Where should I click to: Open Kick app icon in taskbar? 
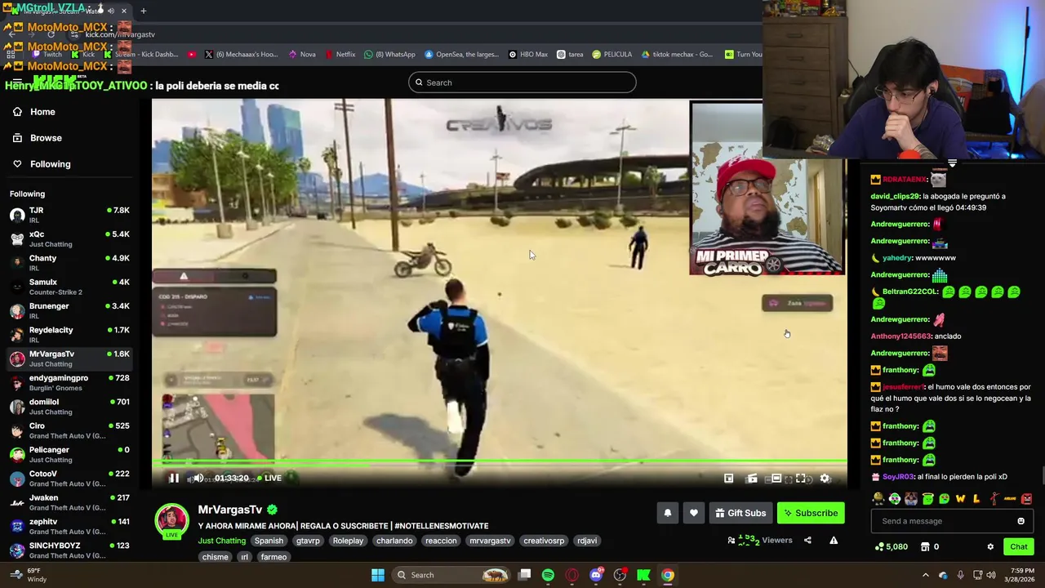pos(643,575)
